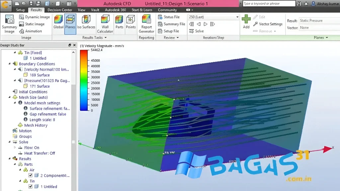Open the Result field showing Static Pressure
This screenshot has width=340, height=191.
[319, 21]
